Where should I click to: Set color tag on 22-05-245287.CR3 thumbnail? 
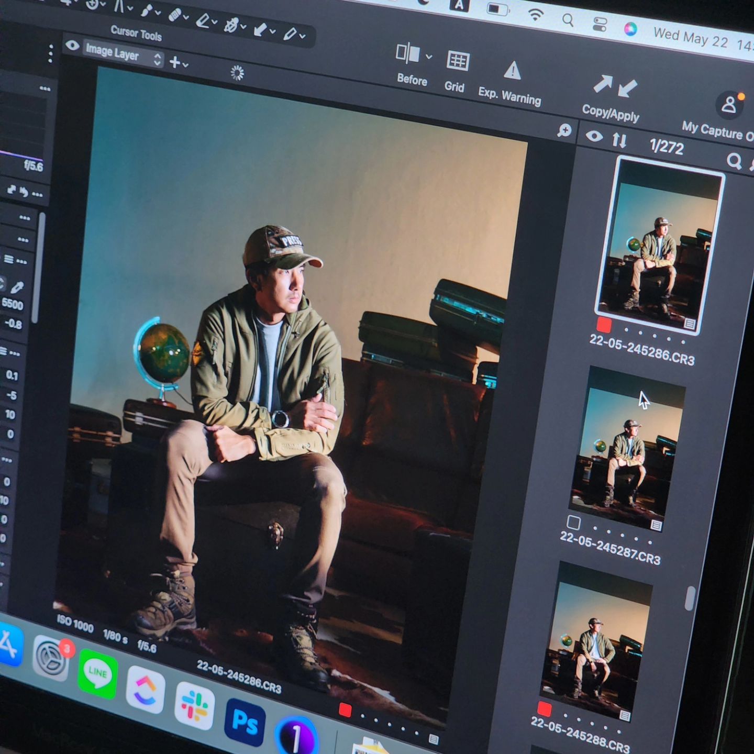[x=573, y=523]
